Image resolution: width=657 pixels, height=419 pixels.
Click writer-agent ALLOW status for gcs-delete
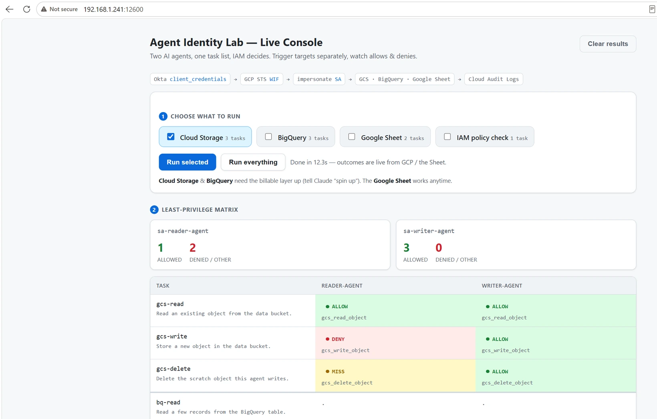(x=497, y=371)
